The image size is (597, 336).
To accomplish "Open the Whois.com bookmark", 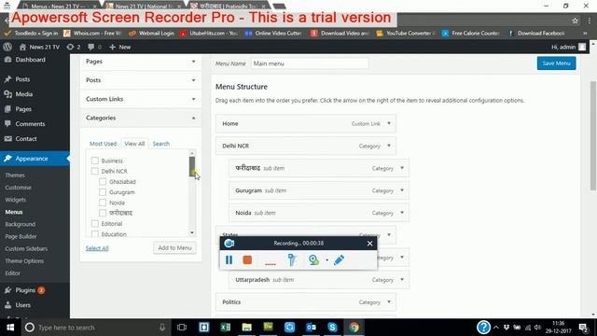I will [93, 34].
